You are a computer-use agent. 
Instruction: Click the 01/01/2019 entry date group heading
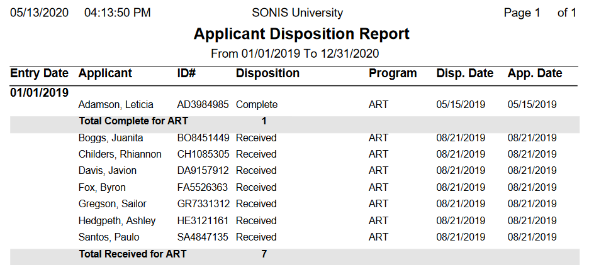click(39, 93)
